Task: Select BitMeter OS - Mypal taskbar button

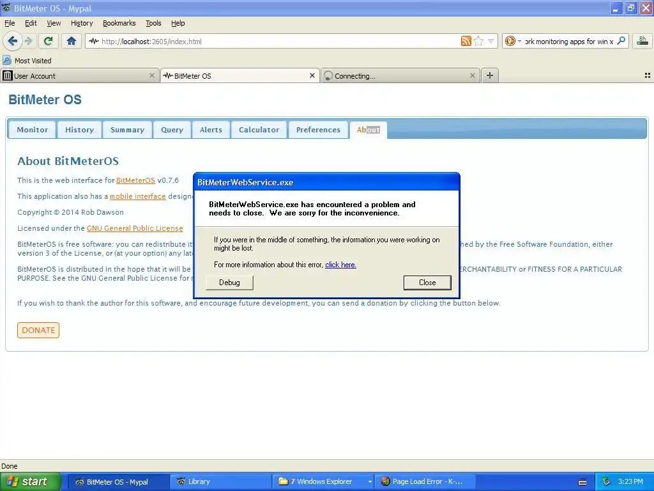Action: click(118, 482)
